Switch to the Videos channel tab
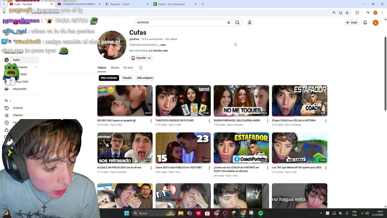The width and height of the screenshot is (387, 218). (x=102, y=68)
